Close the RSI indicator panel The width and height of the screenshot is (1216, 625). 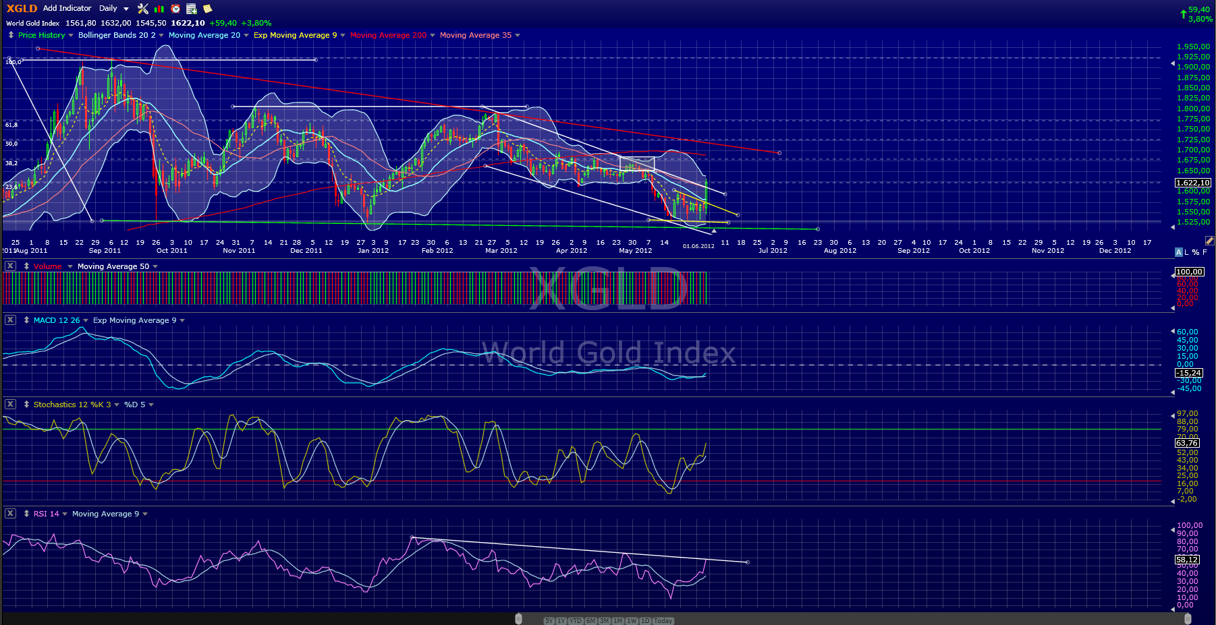(x=10, y=514)
